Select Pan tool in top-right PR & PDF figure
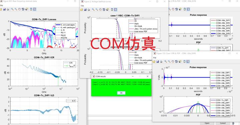 pyautogui.click(x=173, y=9)
